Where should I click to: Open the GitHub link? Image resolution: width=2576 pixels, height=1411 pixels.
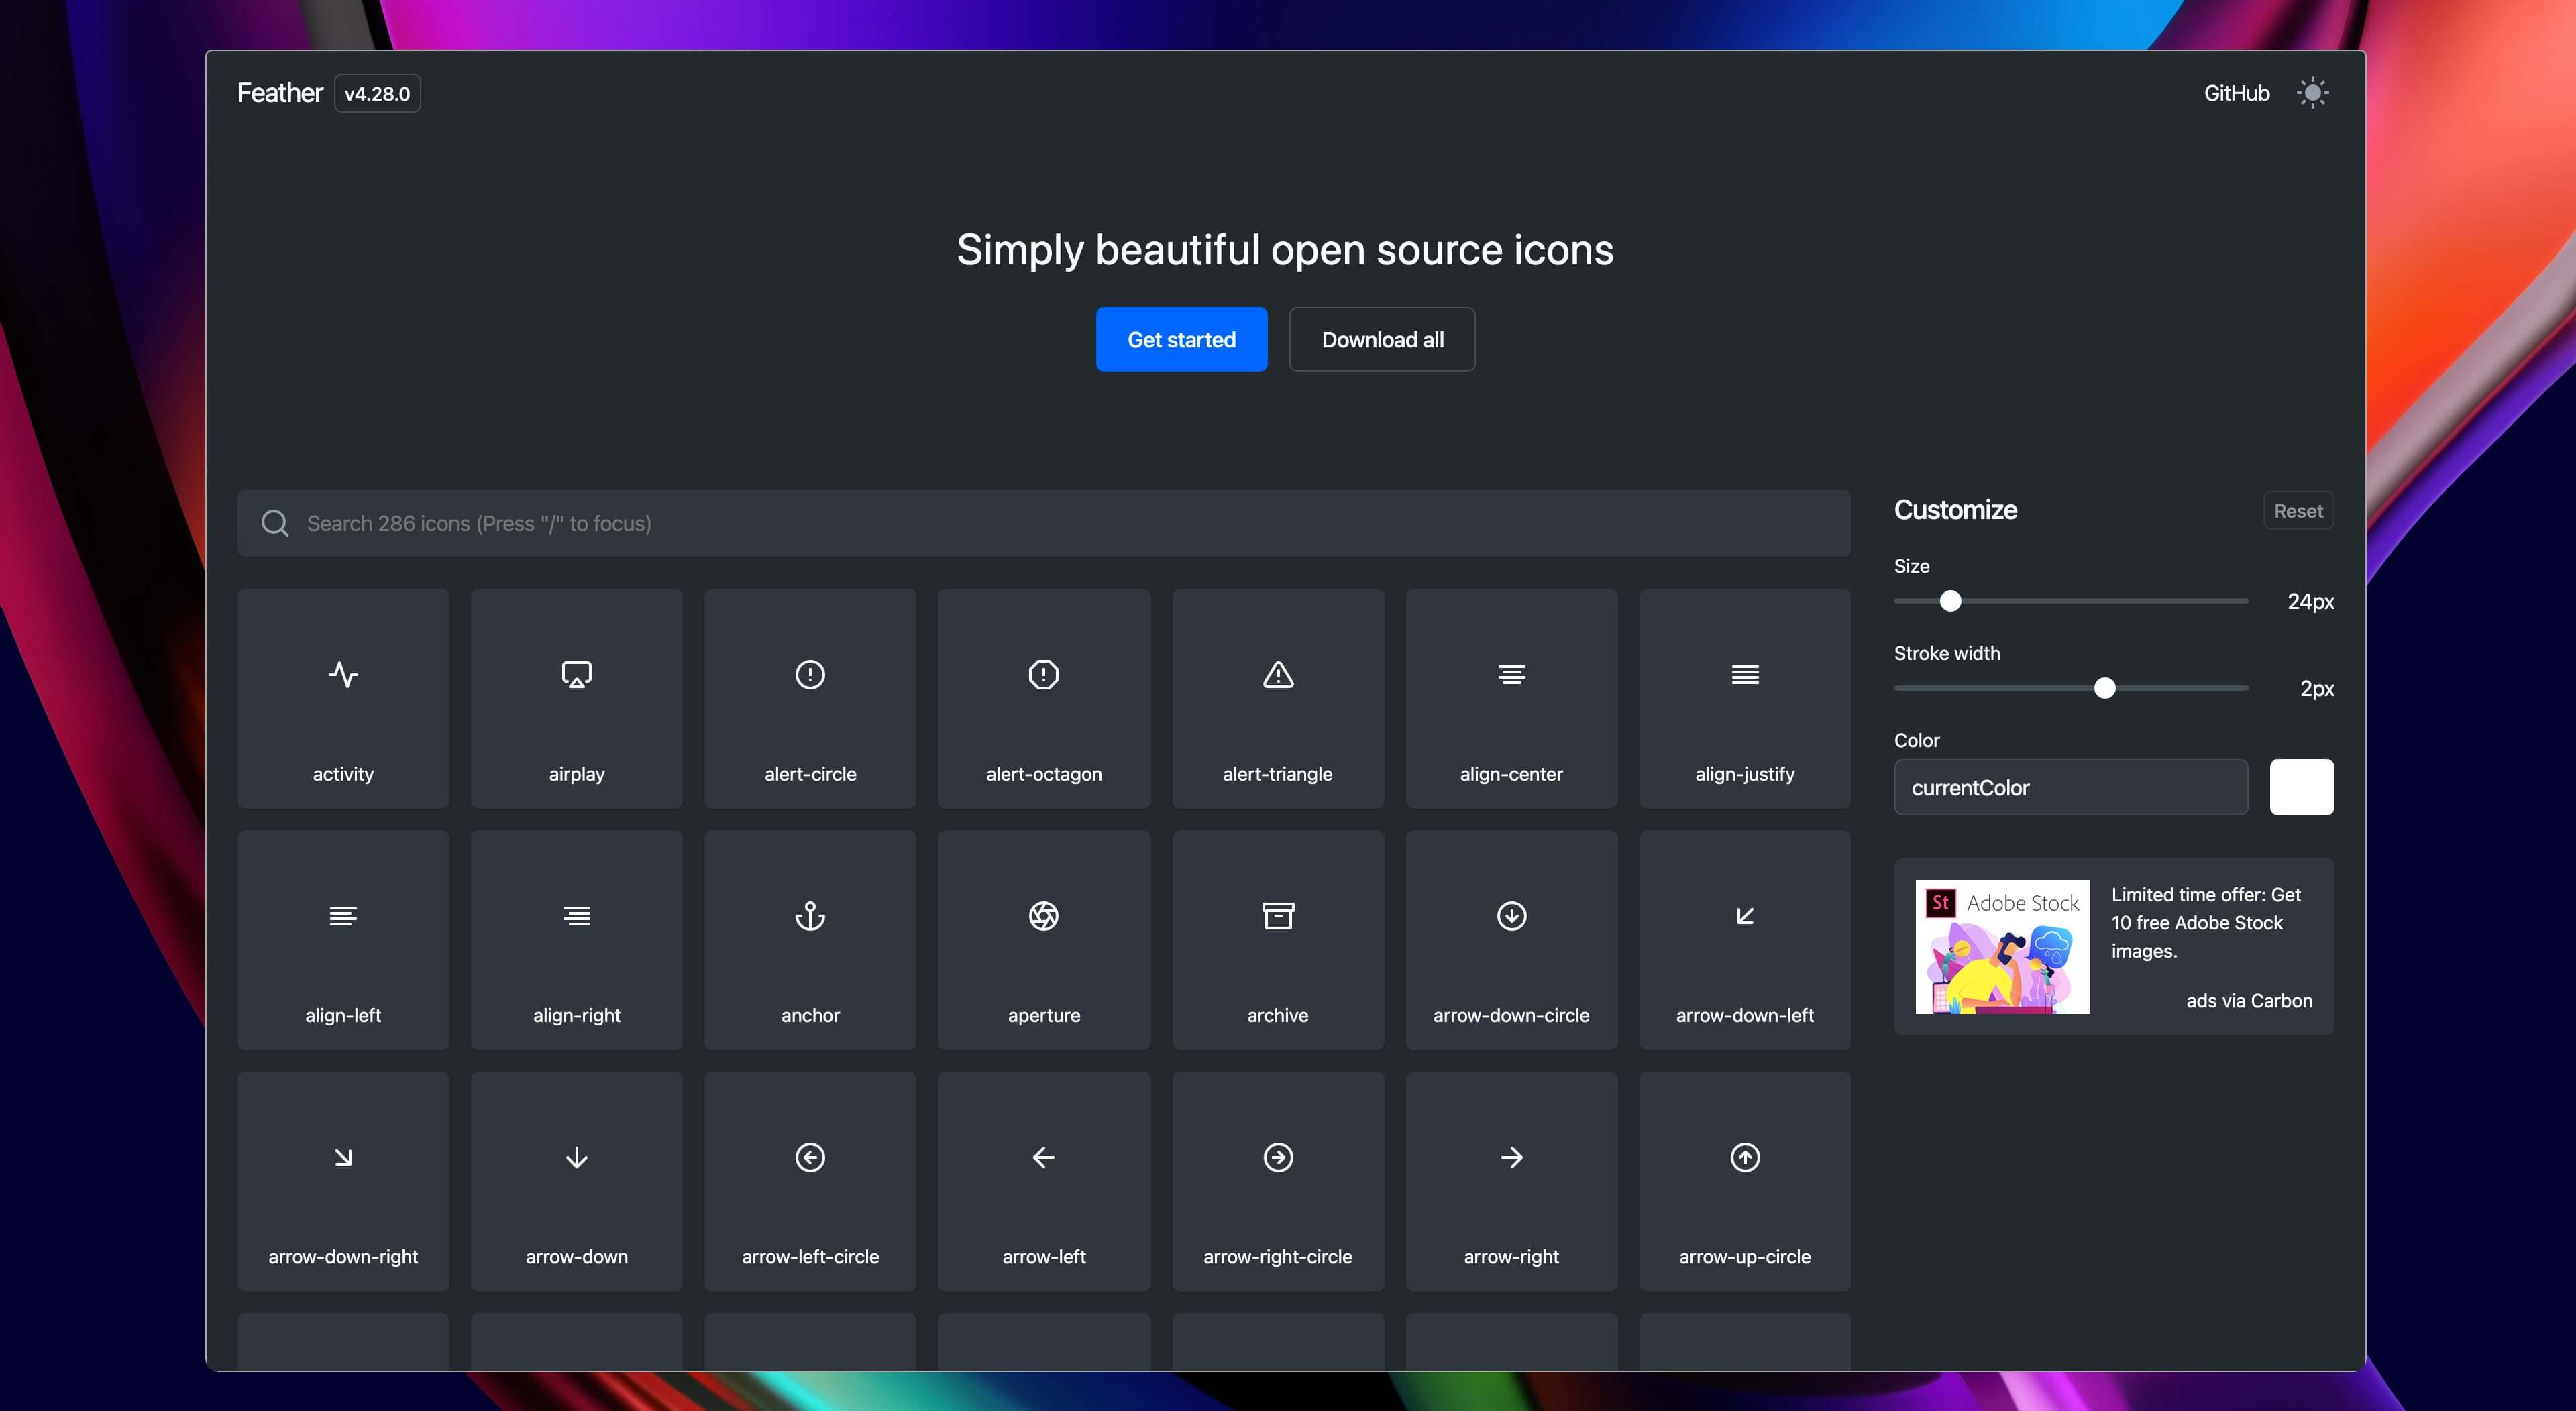pyautogui.click(x=2236, y=92)
